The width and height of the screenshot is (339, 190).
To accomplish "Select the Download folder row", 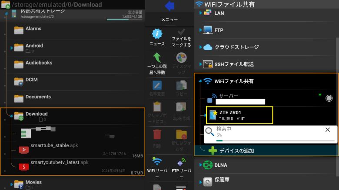I will coord(73,116).
